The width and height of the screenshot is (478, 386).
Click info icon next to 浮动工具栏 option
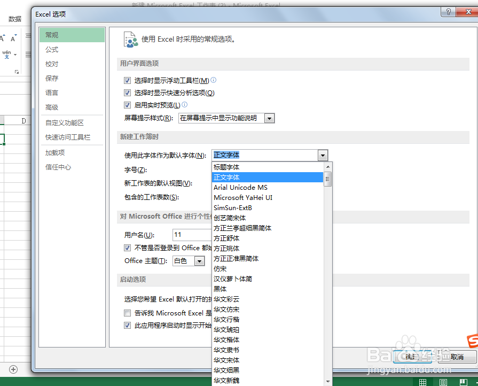(x=214, y=80)
